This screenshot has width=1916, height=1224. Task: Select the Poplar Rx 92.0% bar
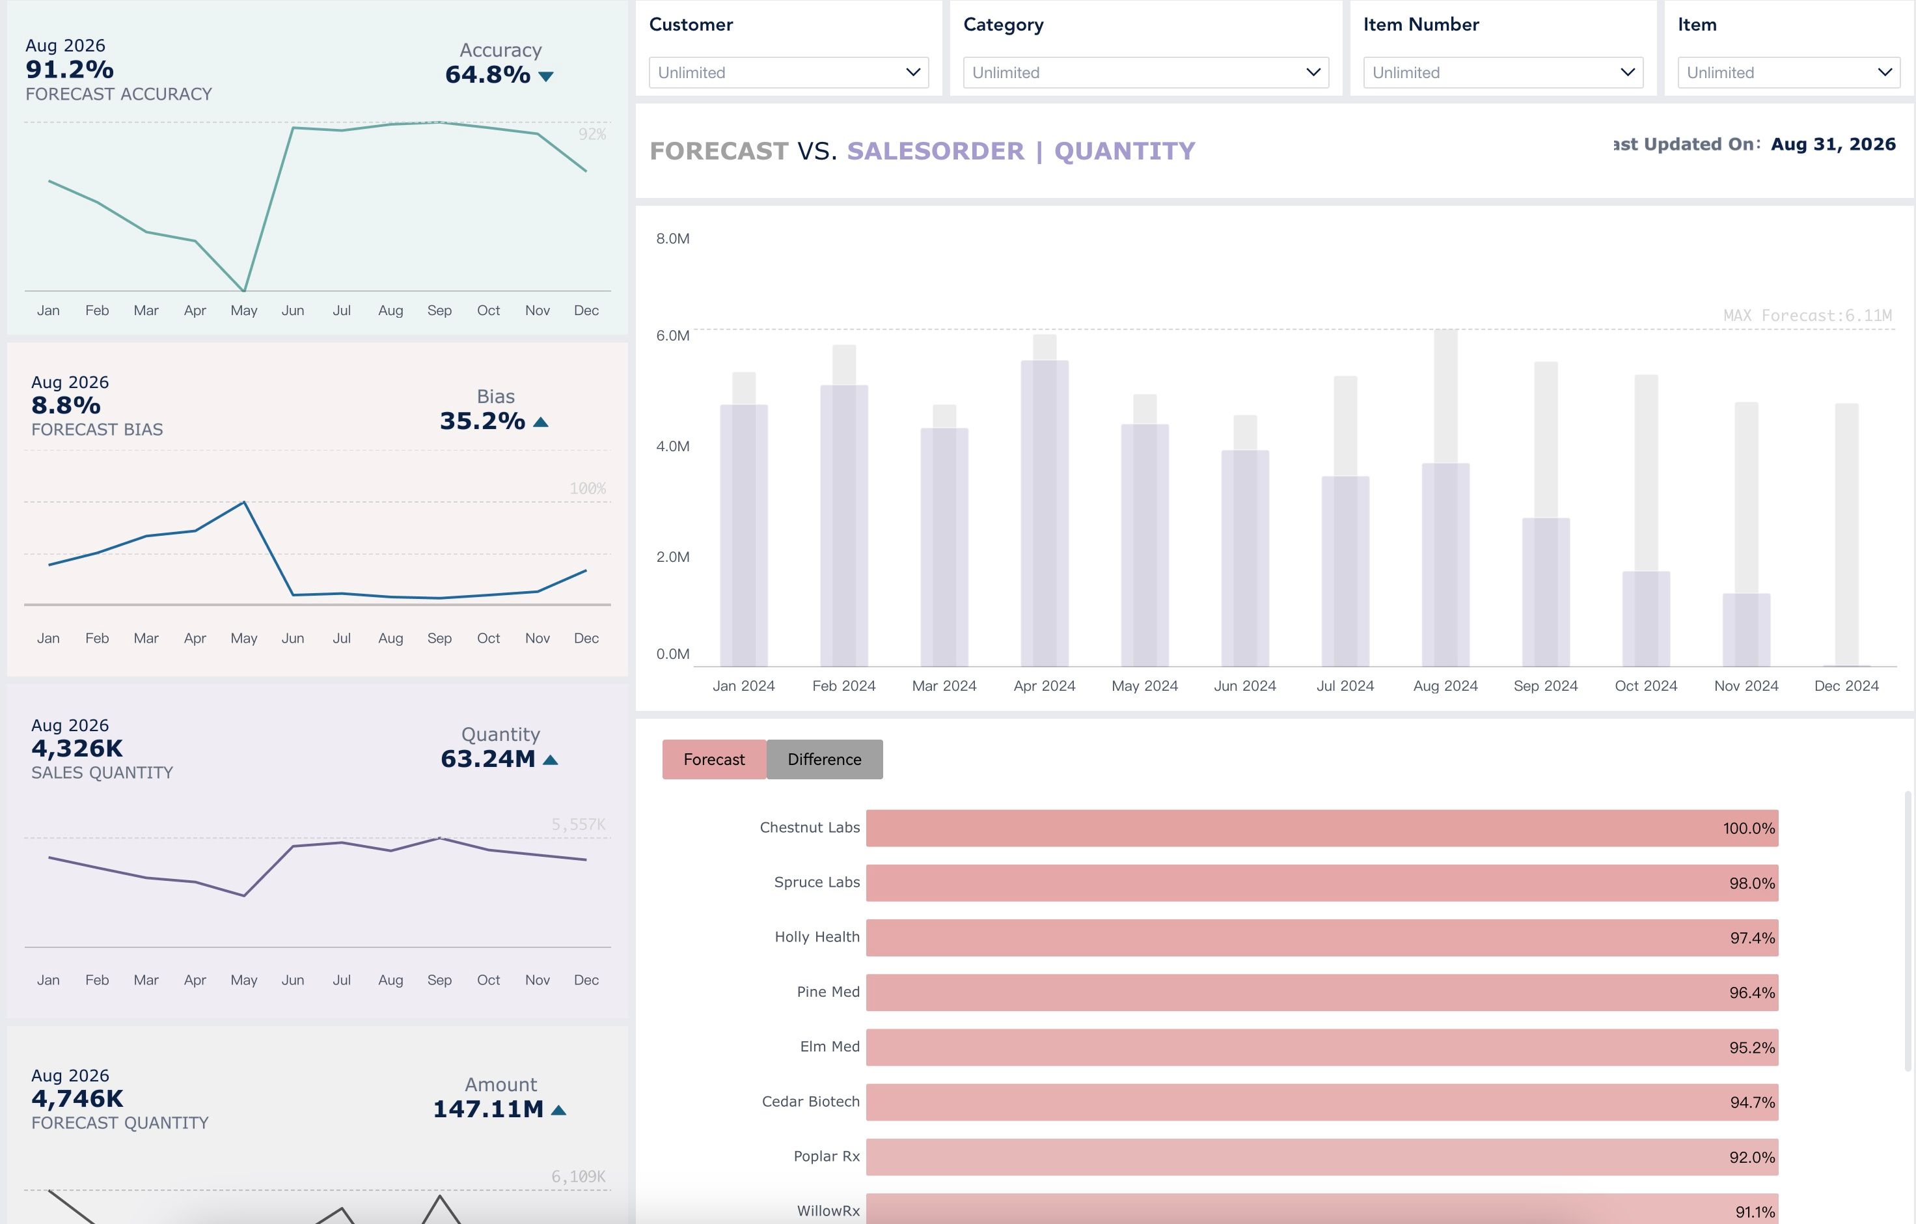(1322, 1157)
